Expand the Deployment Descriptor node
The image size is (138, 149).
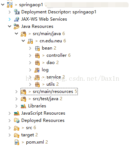click(x=10, y=12)
